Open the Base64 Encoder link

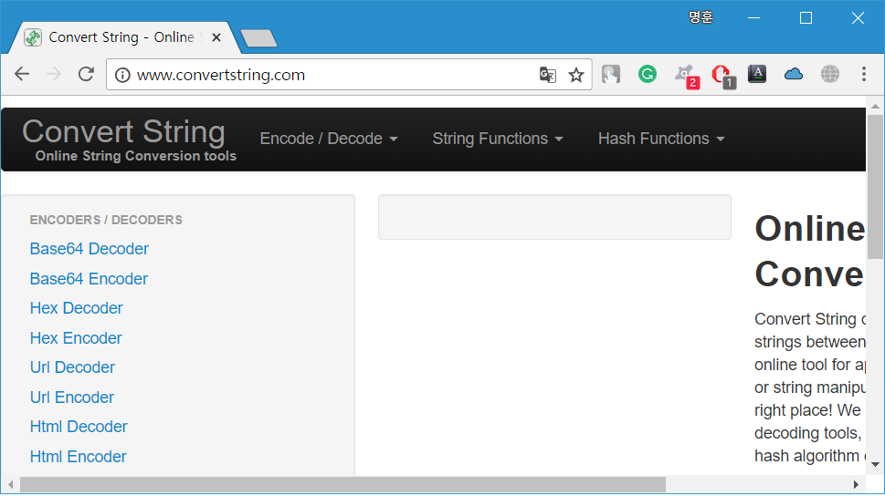pos(89,278)
